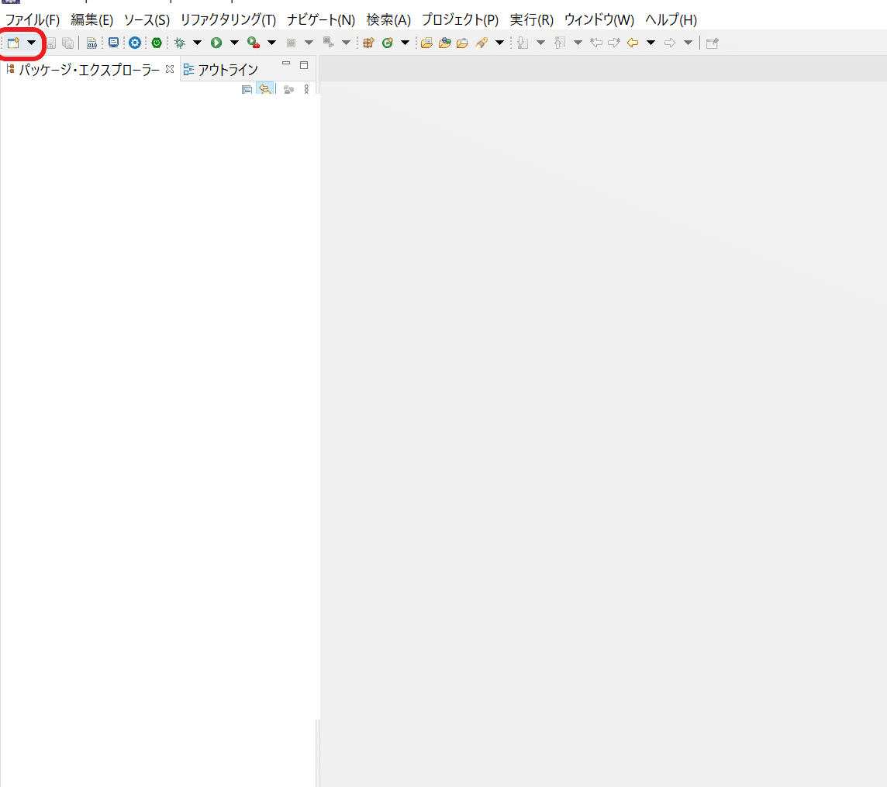
Task: Open the リファクタリング(T) menu
Action: click(228, 20)
